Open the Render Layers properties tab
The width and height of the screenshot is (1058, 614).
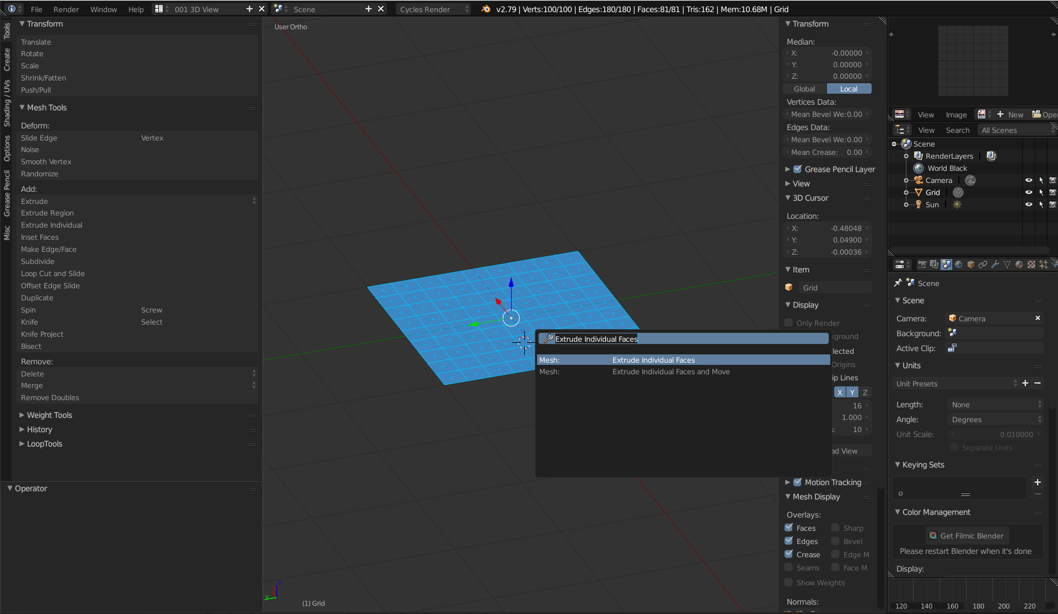click(934, 265)
